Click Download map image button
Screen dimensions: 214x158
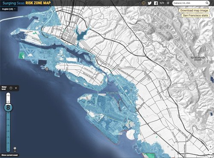click(194, 10)
